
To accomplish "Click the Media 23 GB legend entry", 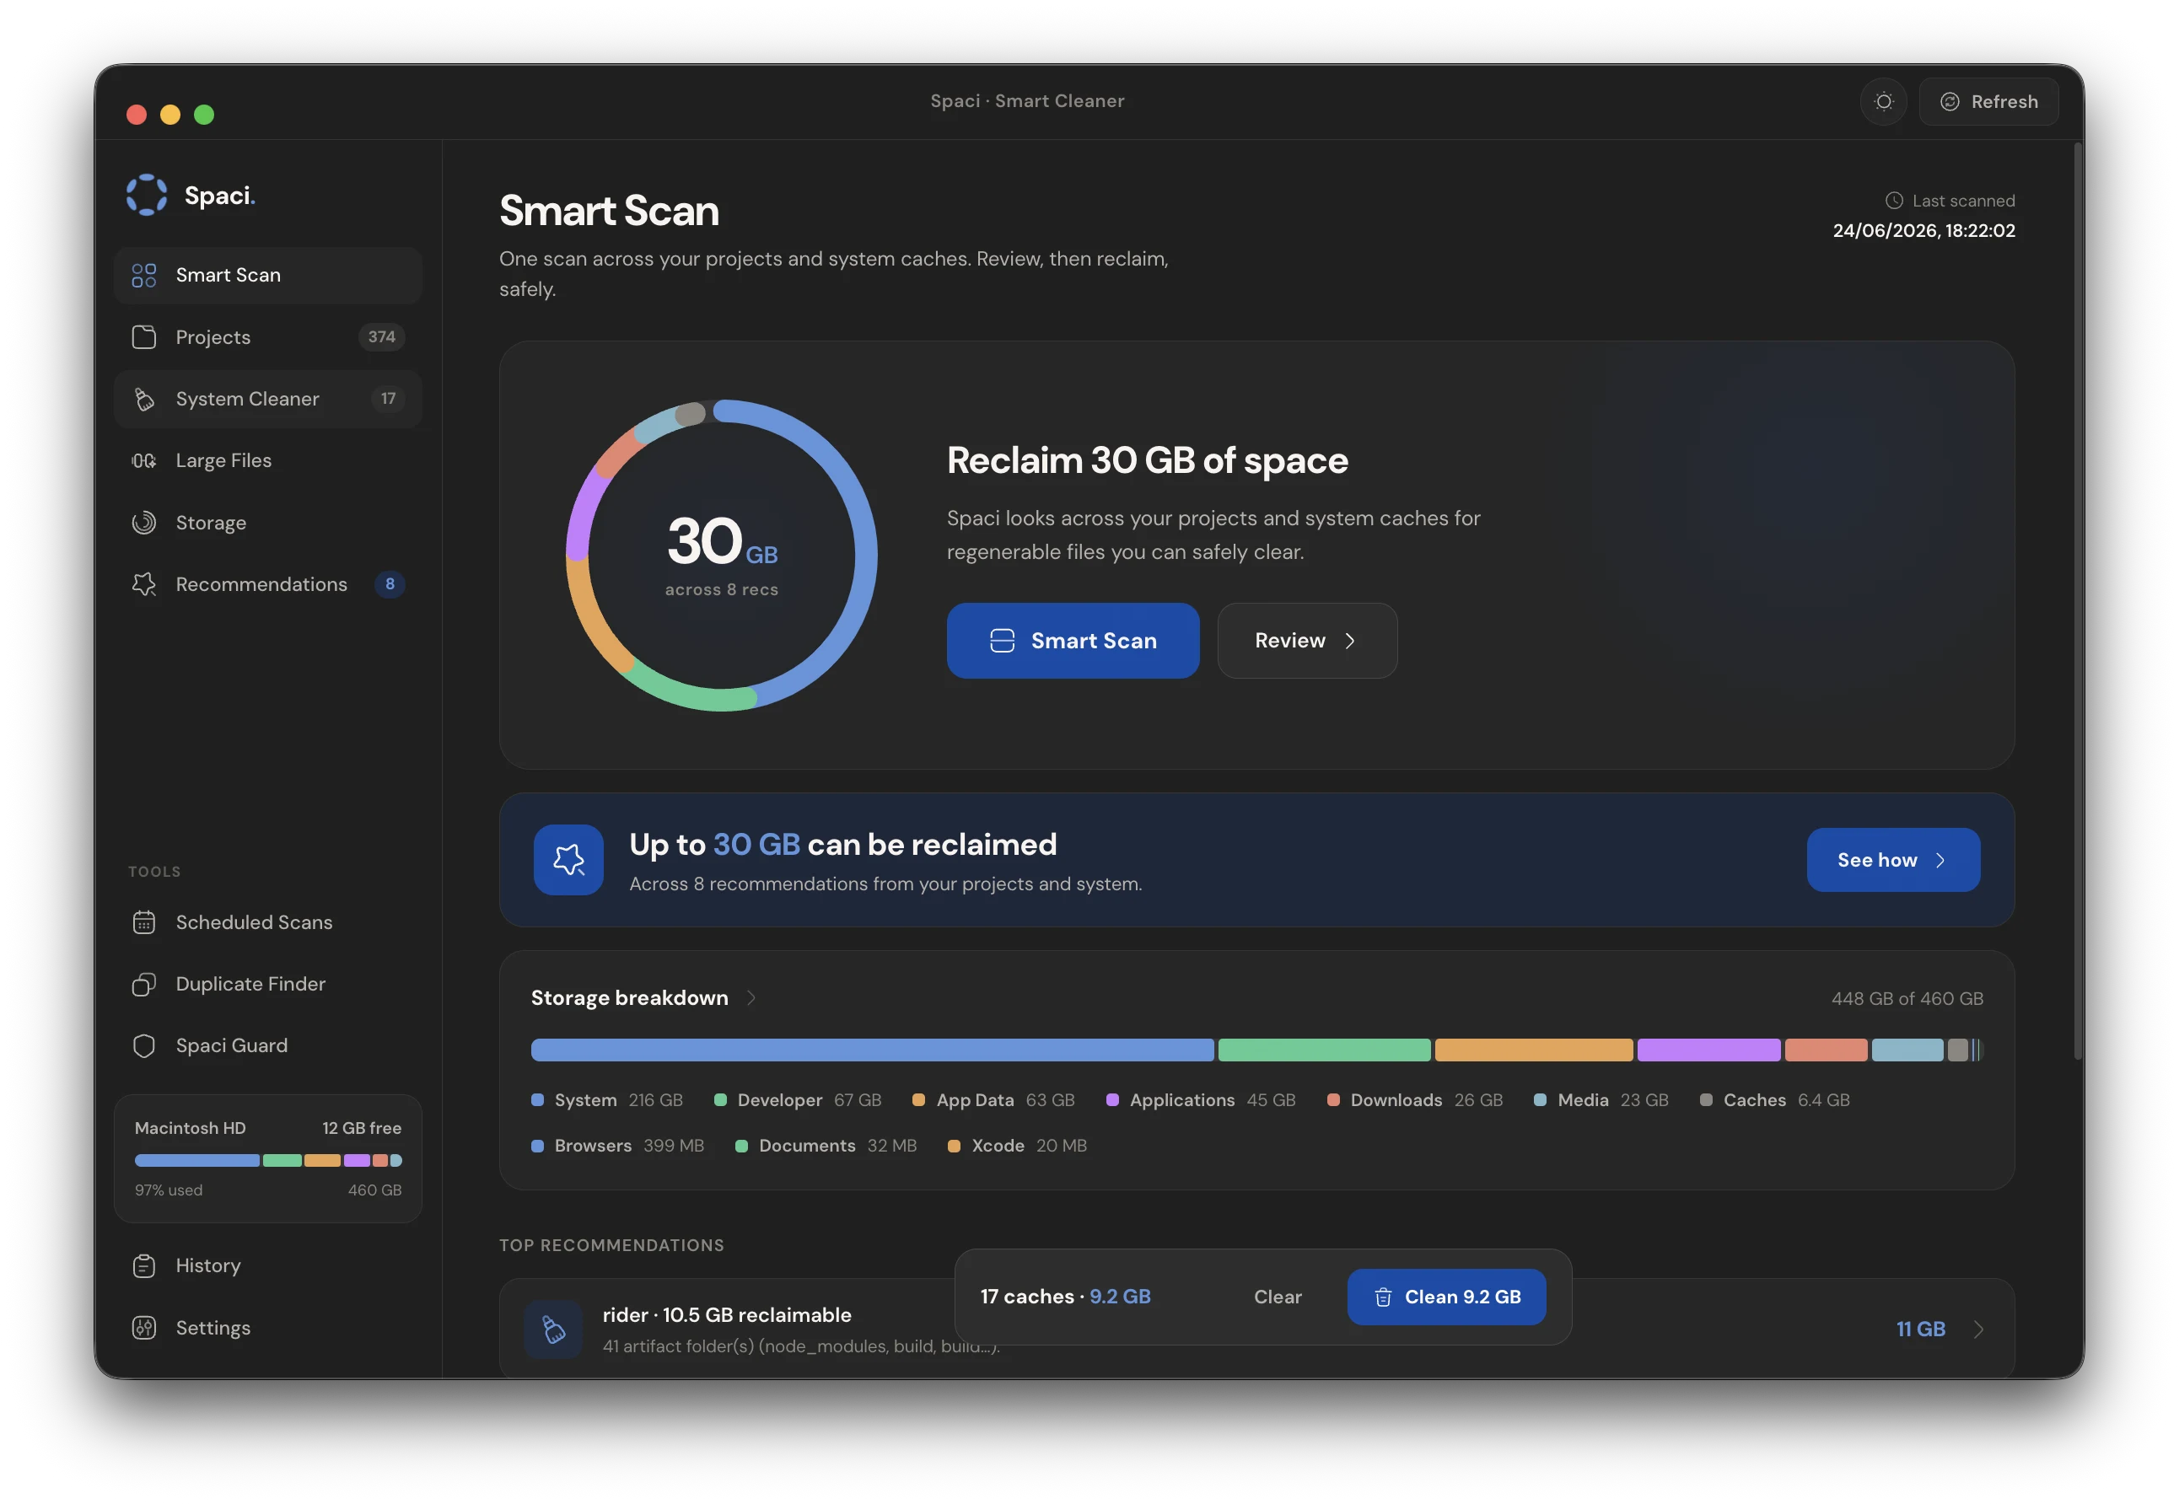I will 1601,1101.
